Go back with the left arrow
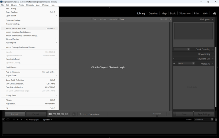The height and width of the screenshot is (138, 219). tap(18, 120)
